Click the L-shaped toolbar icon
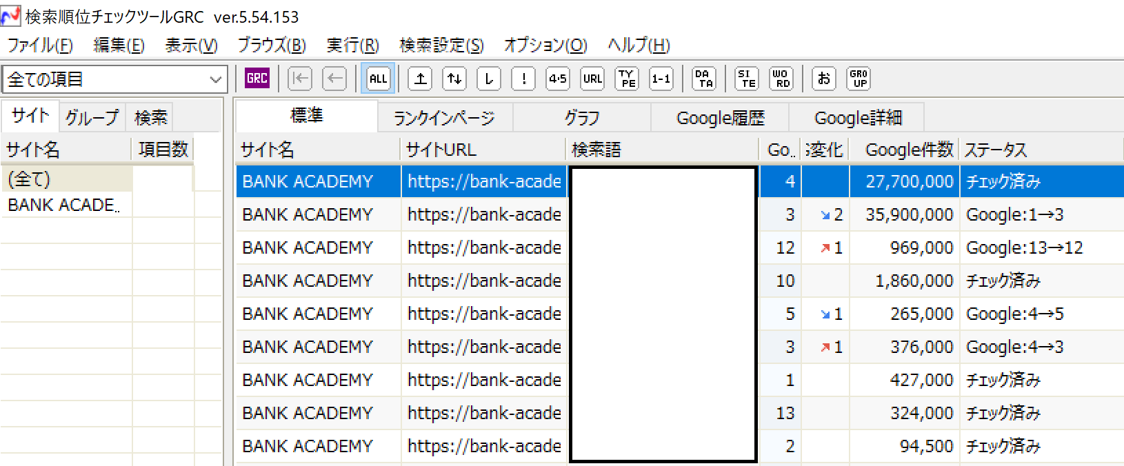 coord(489,79)
